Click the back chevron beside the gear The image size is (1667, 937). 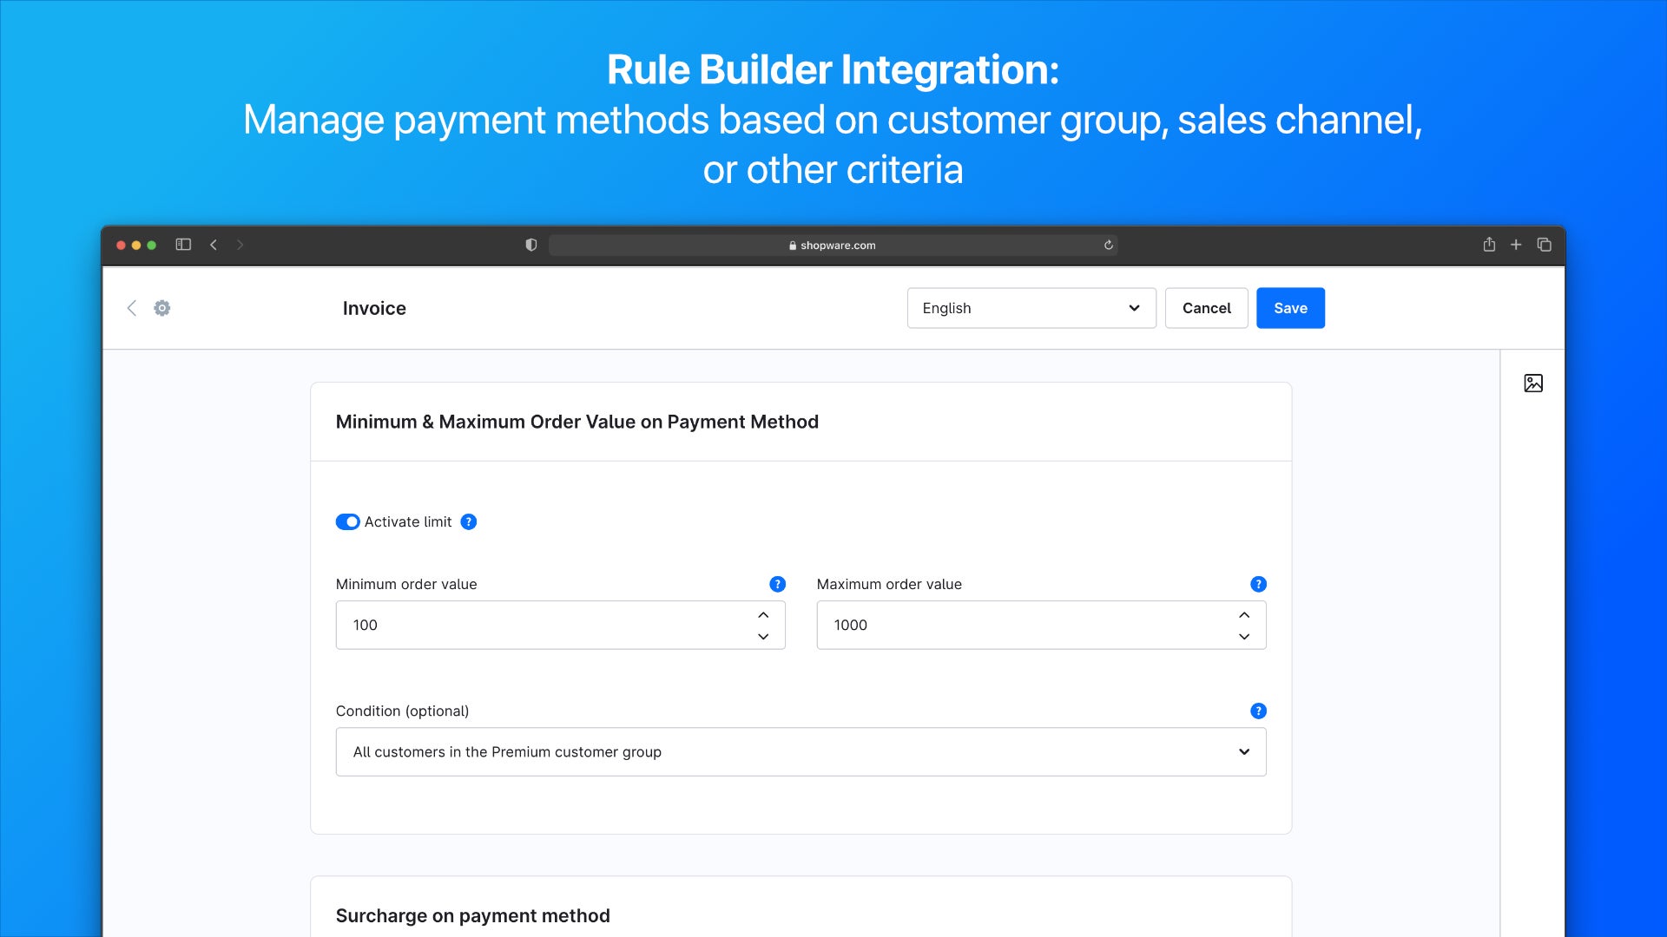pyautogui.click(x=132, y=308)
